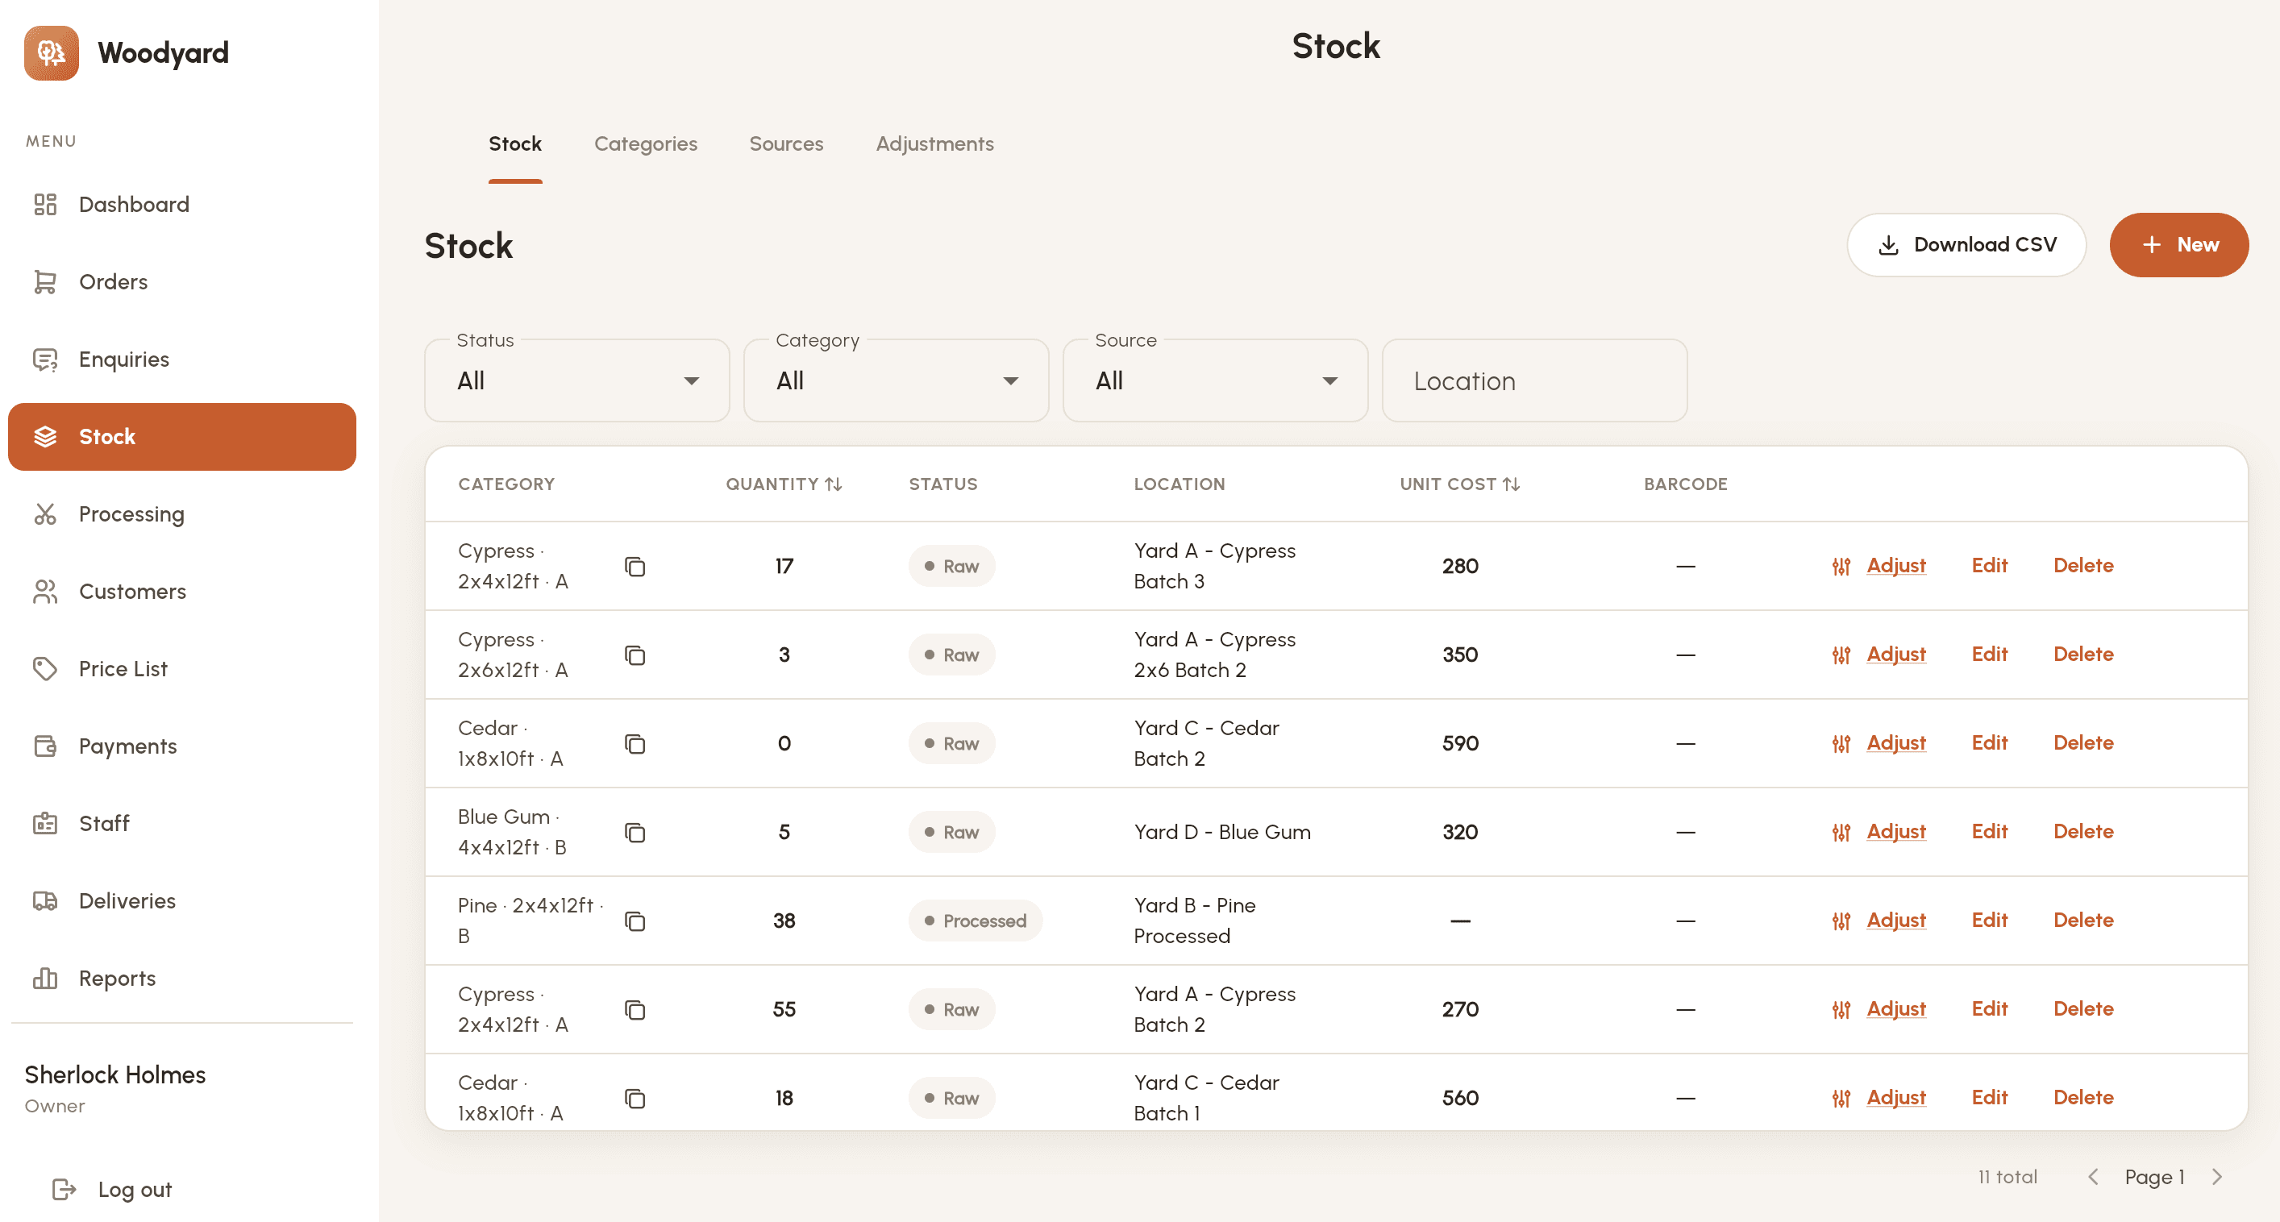Click the Woodyard logo icon
The width and height of the screenshot is (2280, 1222).
52,53
